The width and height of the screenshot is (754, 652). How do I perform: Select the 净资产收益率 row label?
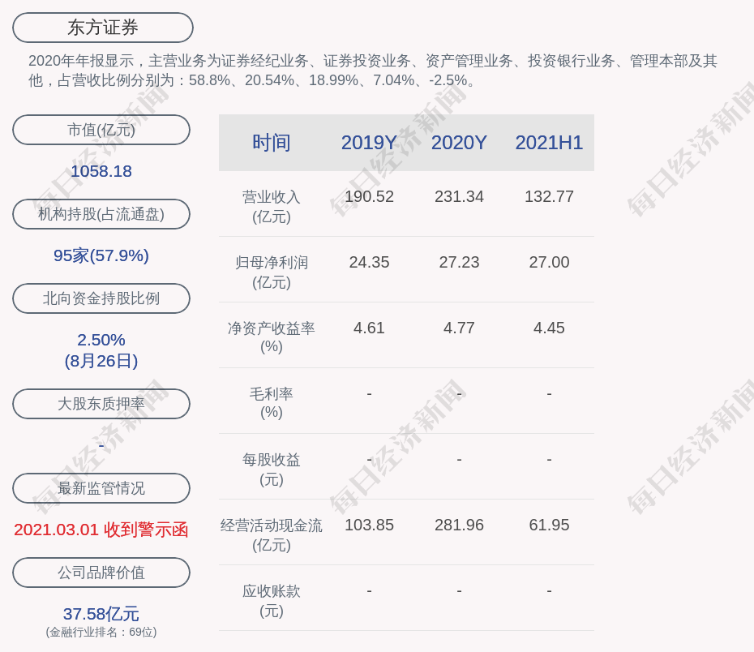[272, 337]
